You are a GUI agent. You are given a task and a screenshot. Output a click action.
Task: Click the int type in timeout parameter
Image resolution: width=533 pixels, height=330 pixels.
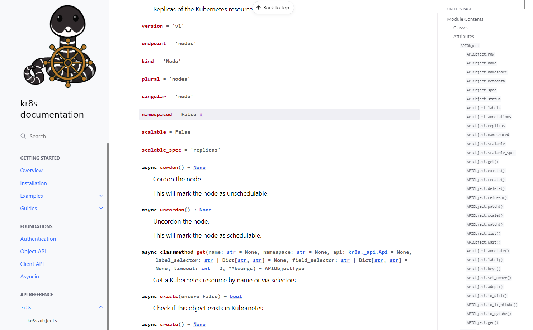(206, 269)
